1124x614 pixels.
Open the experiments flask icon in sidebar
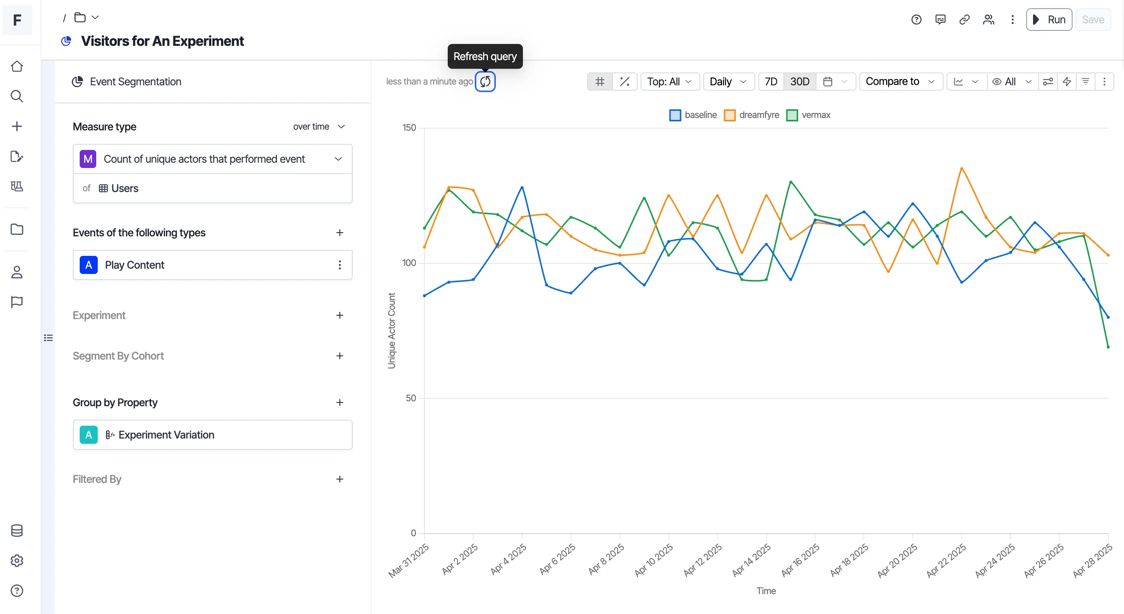(17, 186)
